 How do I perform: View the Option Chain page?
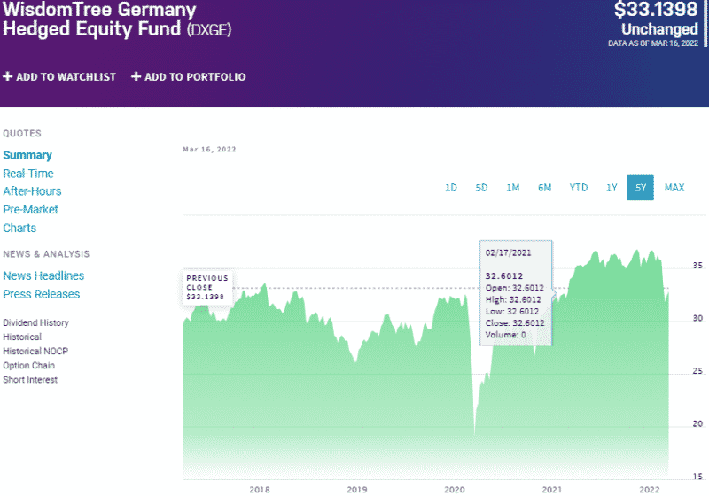coord(28,366)
